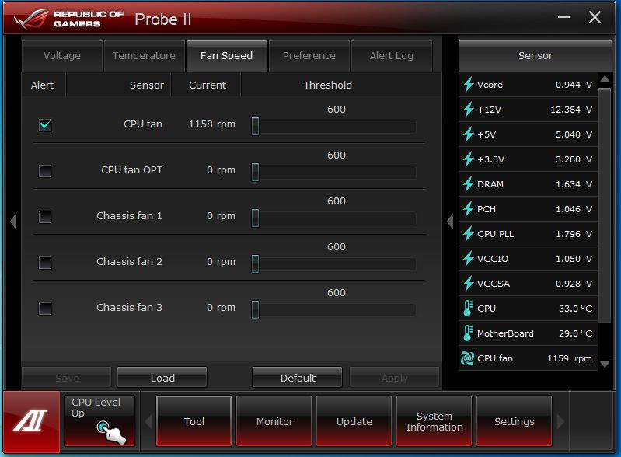Screen dimensions: 621x457
Task: Enable the Chassis fan 2 alert checkbox
Action: pos(45,263)
